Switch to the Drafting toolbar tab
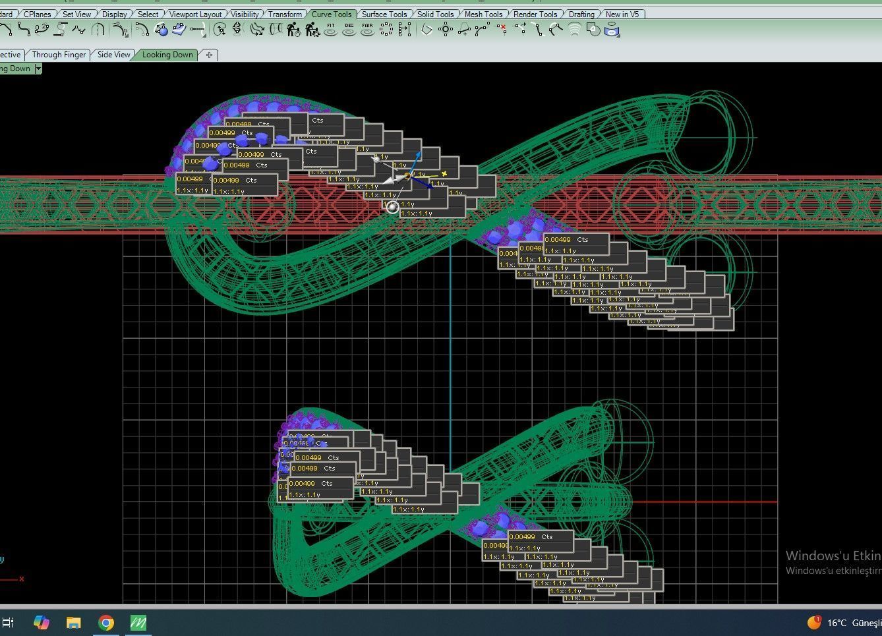Image resolution: width=882 pixels, height=636 pixels. coord(581,14)
